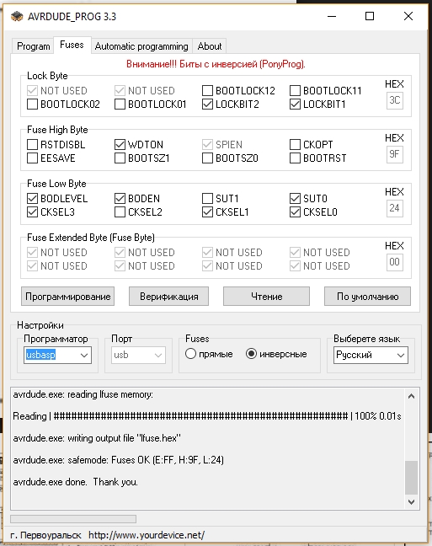
Task: Check the BOOTSZ1 fuse checkbox
Action: [x=120, y=158]
